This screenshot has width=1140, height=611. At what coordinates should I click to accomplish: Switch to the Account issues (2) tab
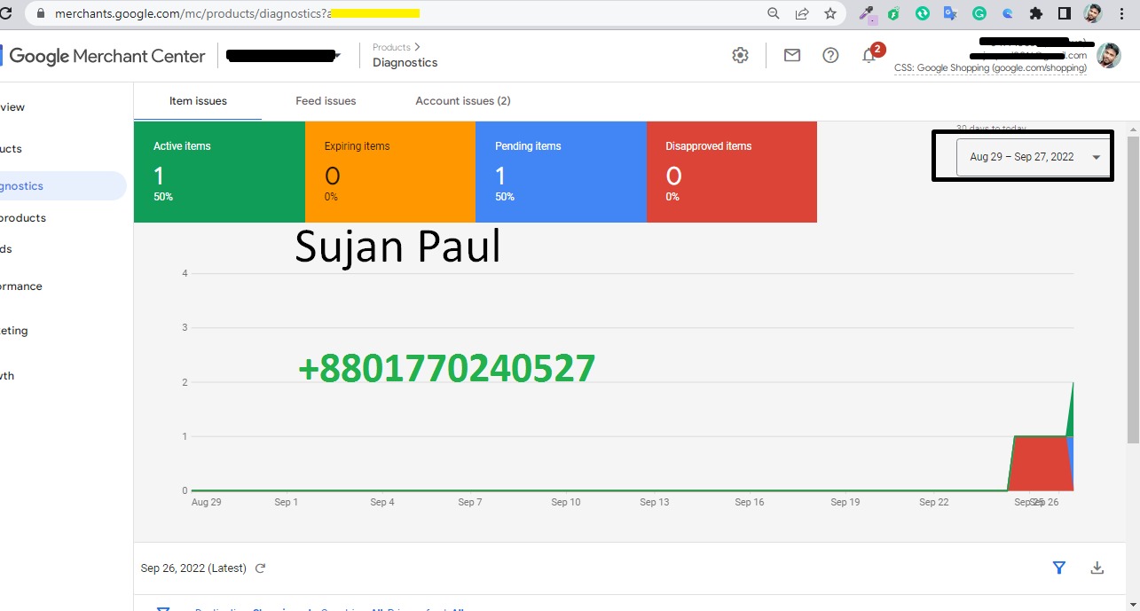pyautogui.click(x=463, y=101)
